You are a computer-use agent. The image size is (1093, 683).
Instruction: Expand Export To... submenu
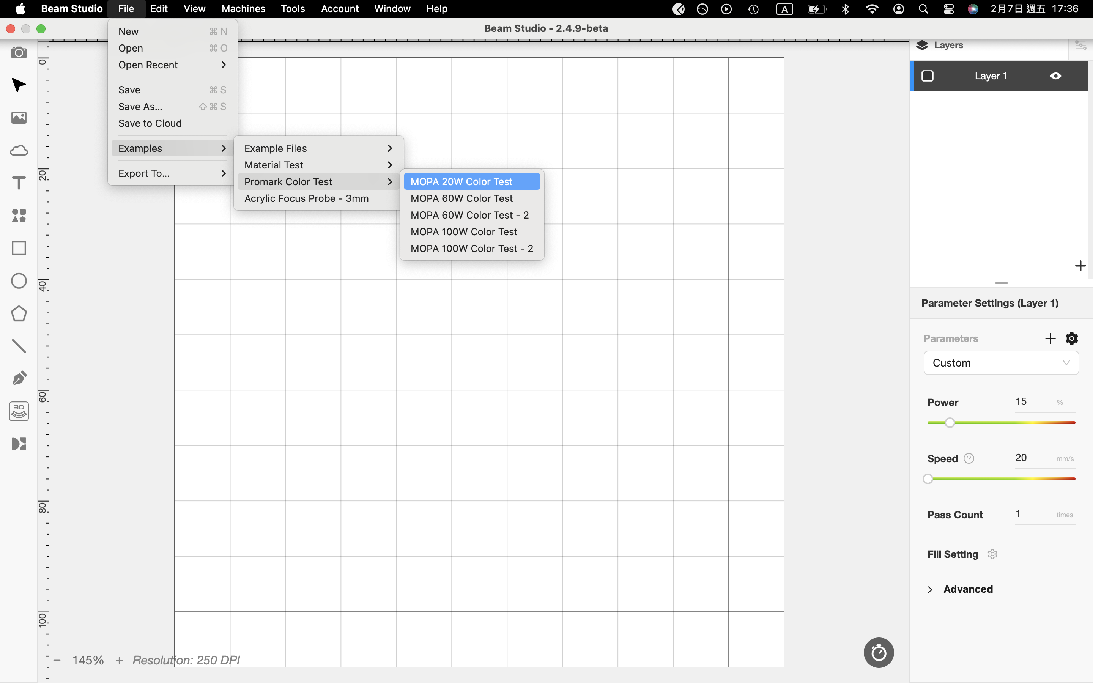click(x=172, y=173)
